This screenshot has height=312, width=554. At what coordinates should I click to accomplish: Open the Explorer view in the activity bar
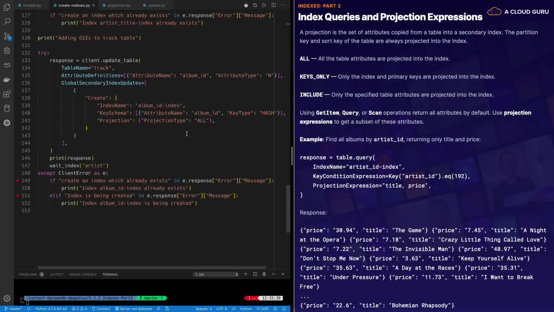coord(7,7)
